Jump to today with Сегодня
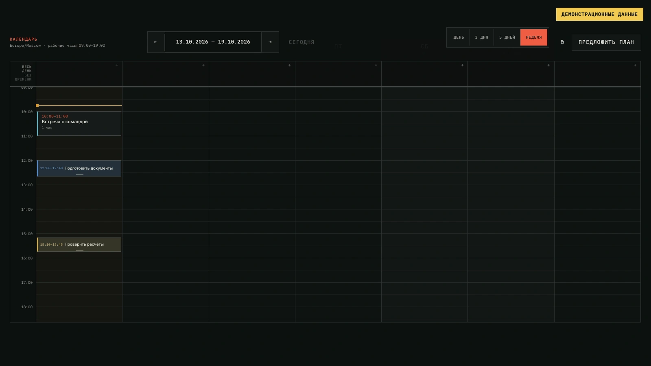 301,42
